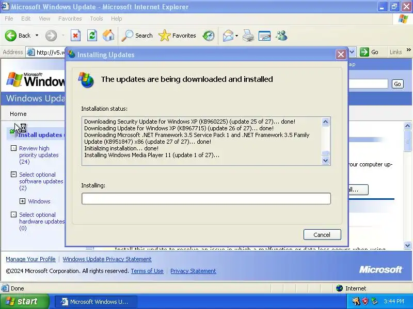Open Select optional software updates link
Image resolution: width=413 pixels, height=309 pixels.
click(x=41, y=181)
